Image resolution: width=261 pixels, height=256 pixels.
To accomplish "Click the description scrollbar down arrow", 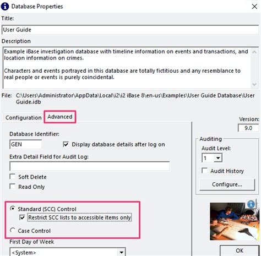I will coord(254,84).
